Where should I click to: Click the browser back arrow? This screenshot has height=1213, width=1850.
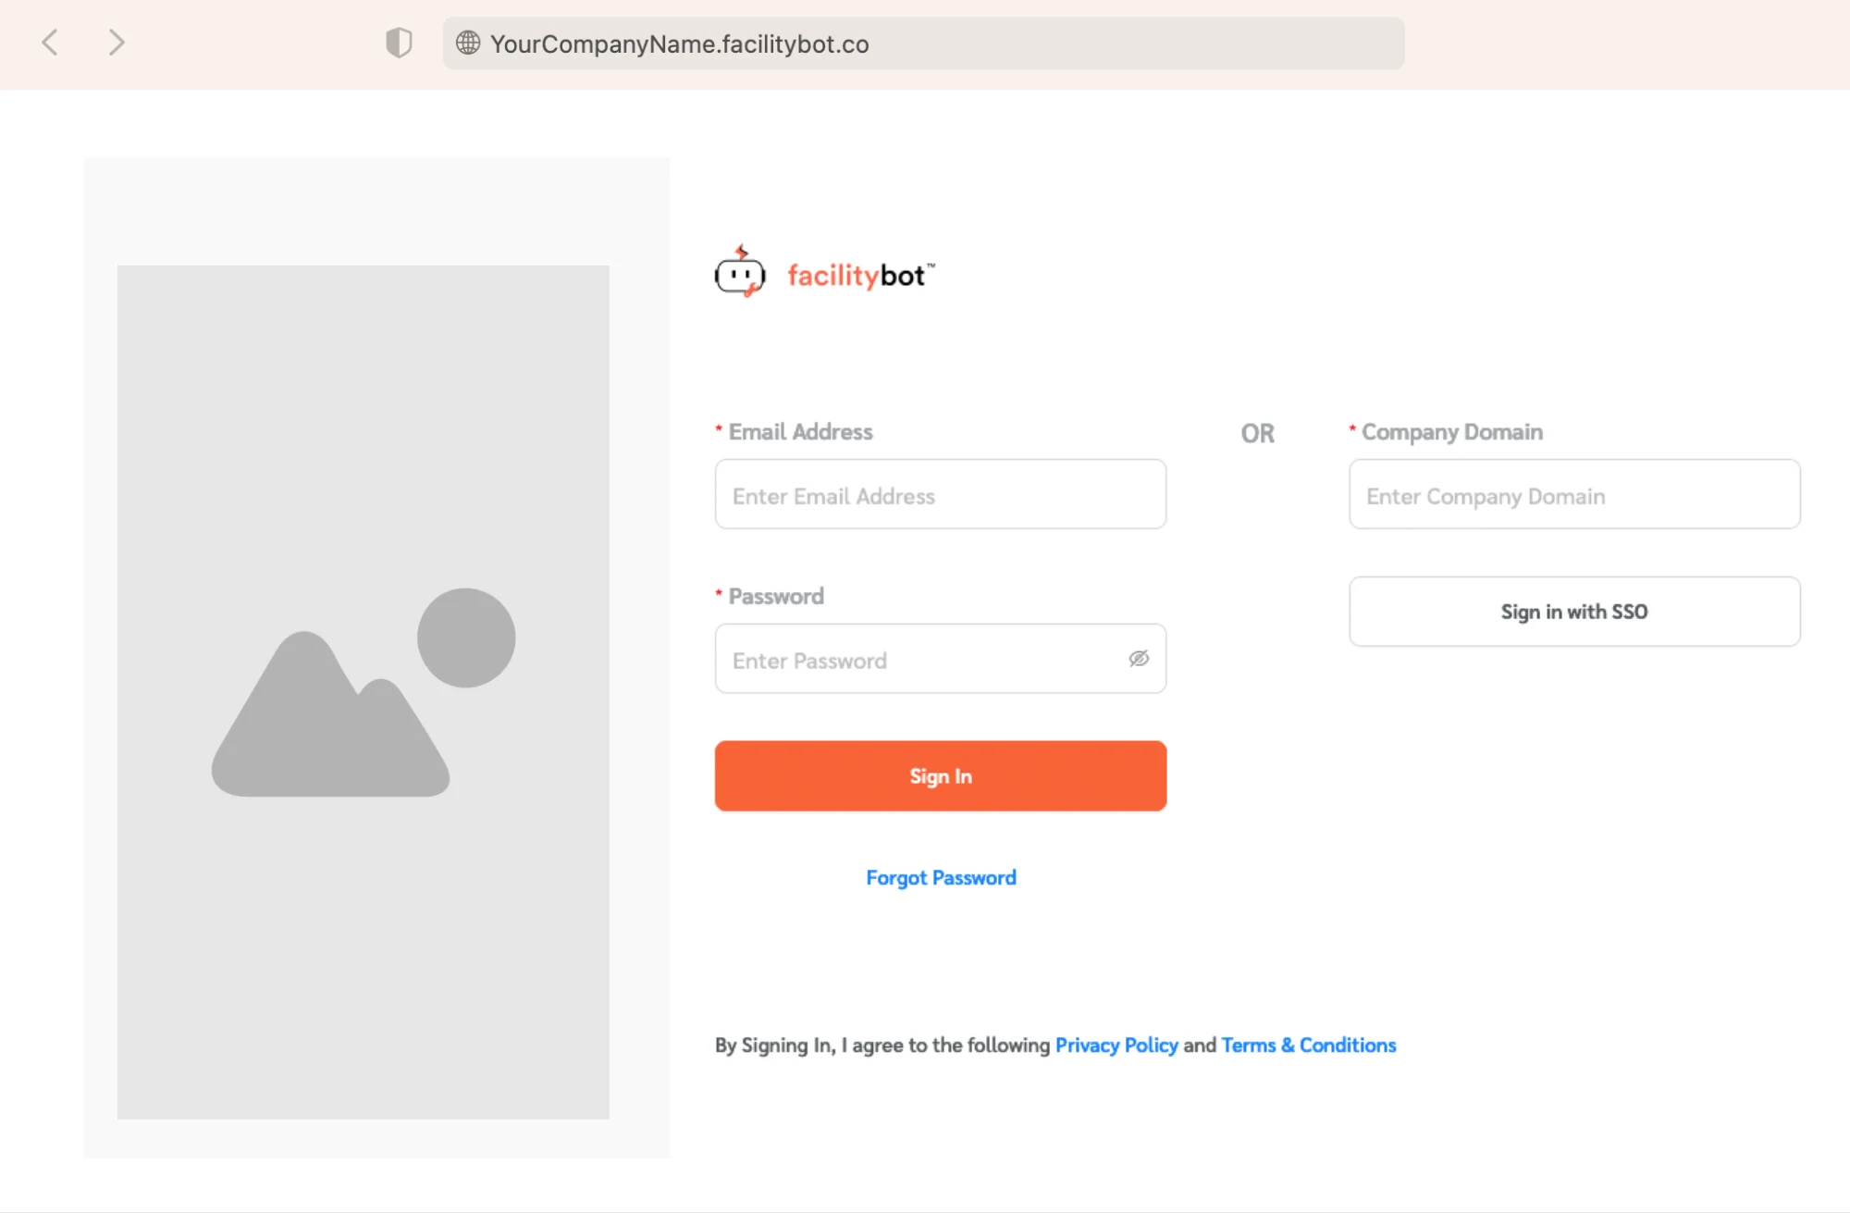click(51, 43)
